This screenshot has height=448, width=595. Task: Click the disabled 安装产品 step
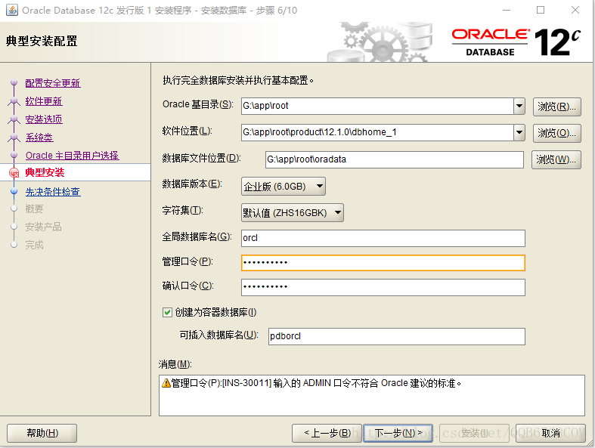(x=43, y=227)
